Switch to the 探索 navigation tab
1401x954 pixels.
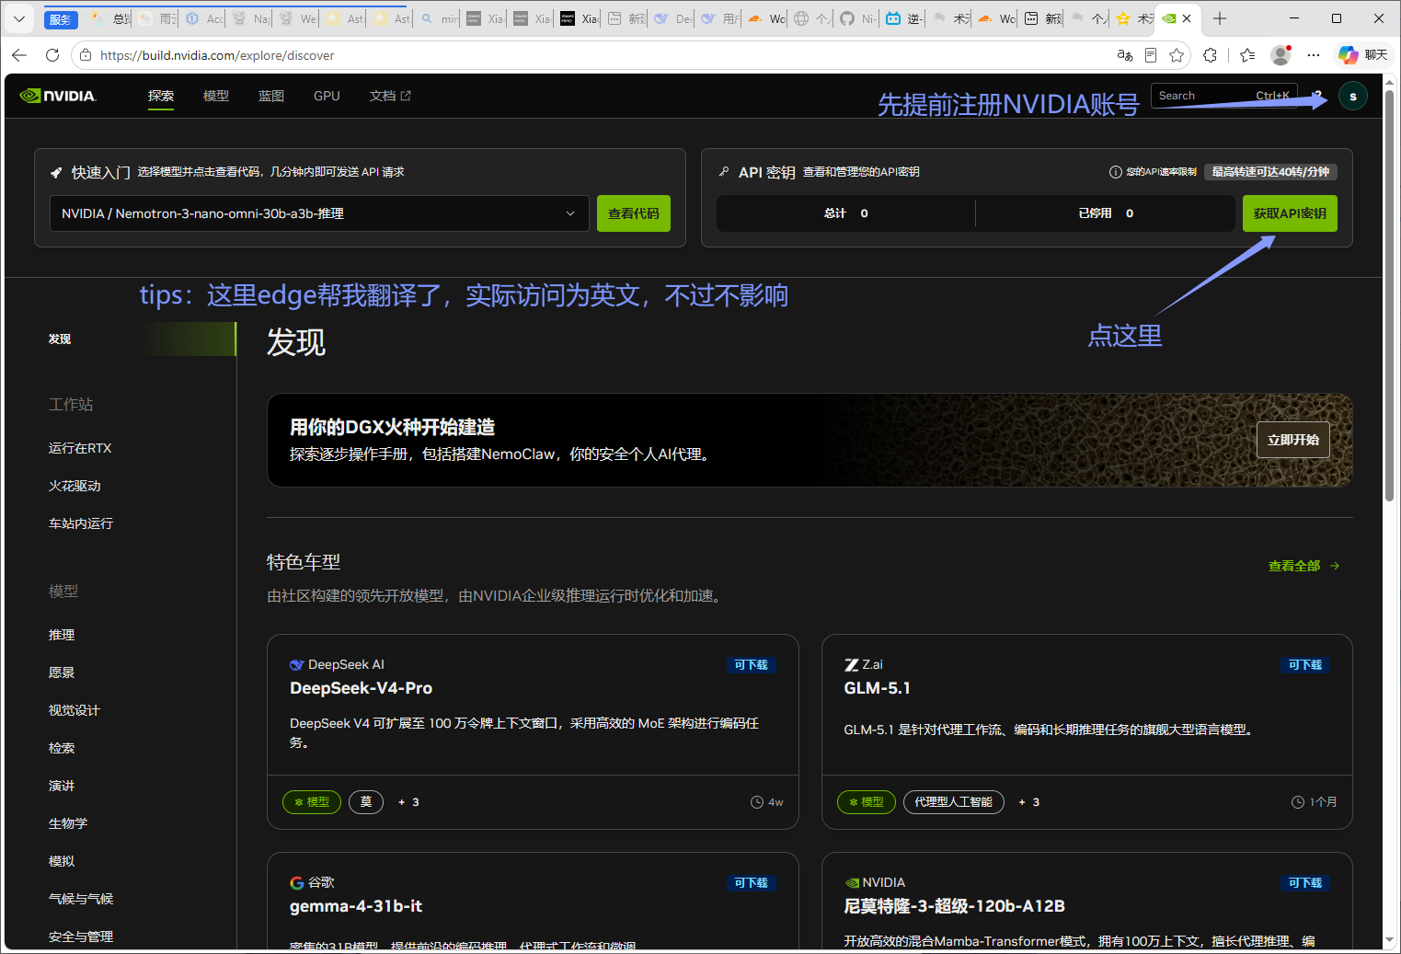pyautogui.click(x=161, y=96)
